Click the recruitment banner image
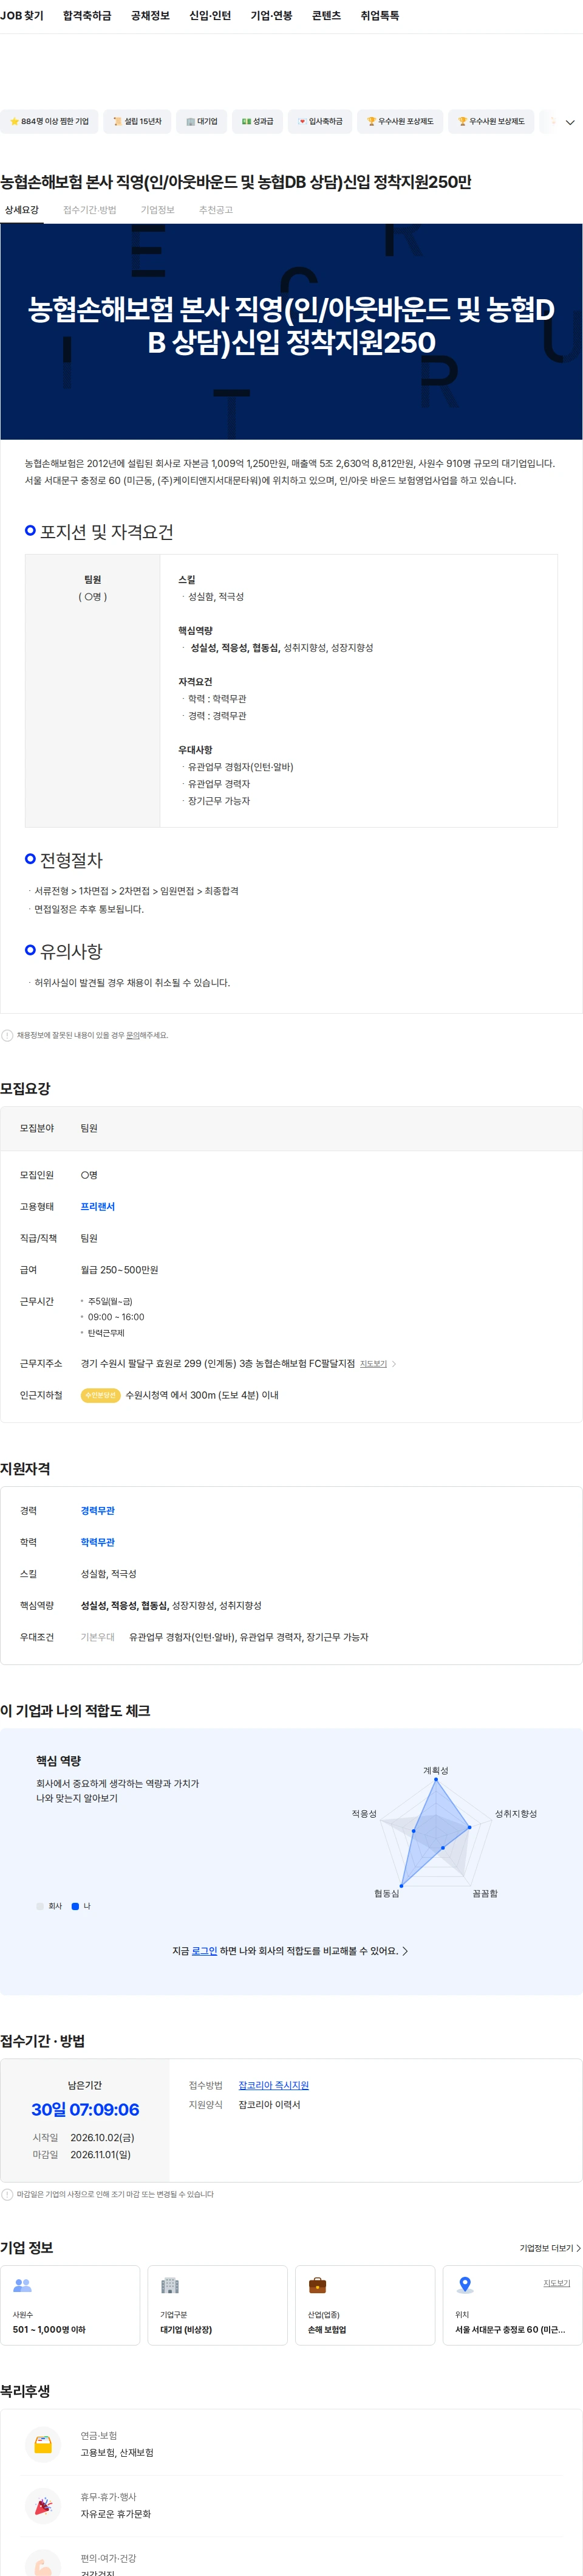The height and width of the screenshot is (2576, 583). click(x=291, y=331)
